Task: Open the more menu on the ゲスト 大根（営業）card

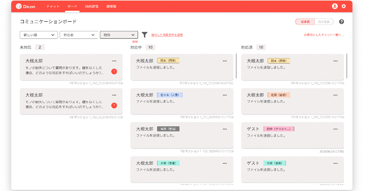Action: tap(335, 163)
